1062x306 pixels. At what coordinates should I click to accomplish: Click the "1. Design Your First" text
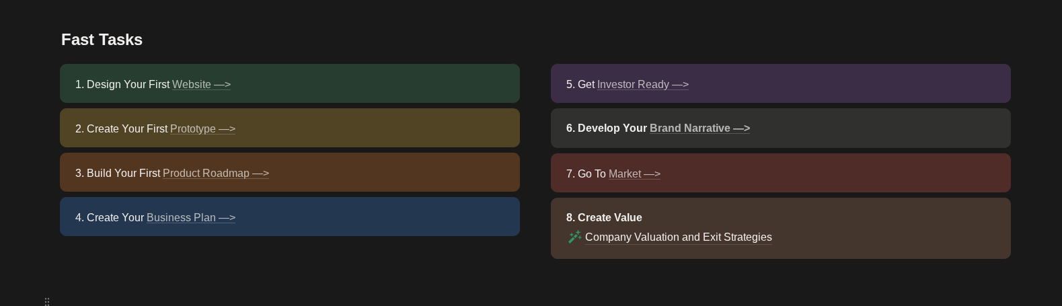[122, 85]
